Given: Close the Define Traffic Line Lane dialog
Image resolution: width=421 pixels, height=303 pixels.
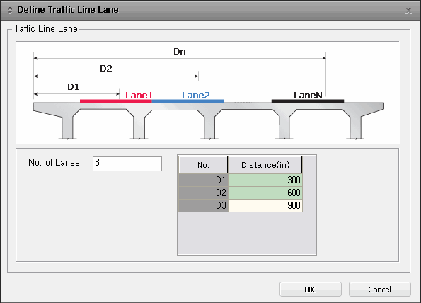Looking at the screenshot, I should pyautogui.click(x=408, y=11).
